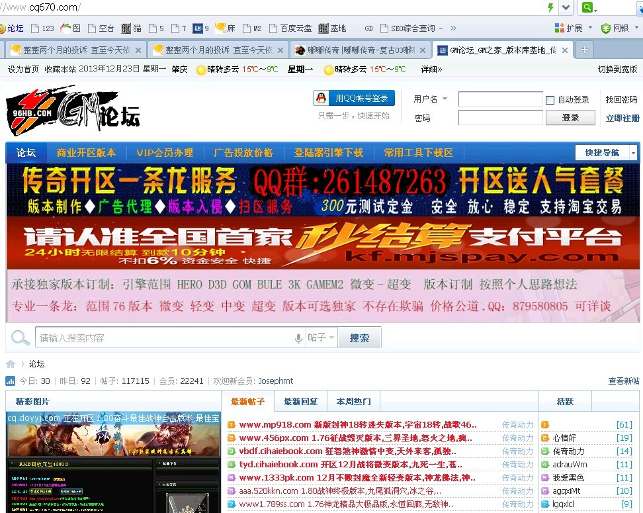Show more bookmarks with the » arrow
This screenshot has width=643, height=513.
[x=453, y=28]
